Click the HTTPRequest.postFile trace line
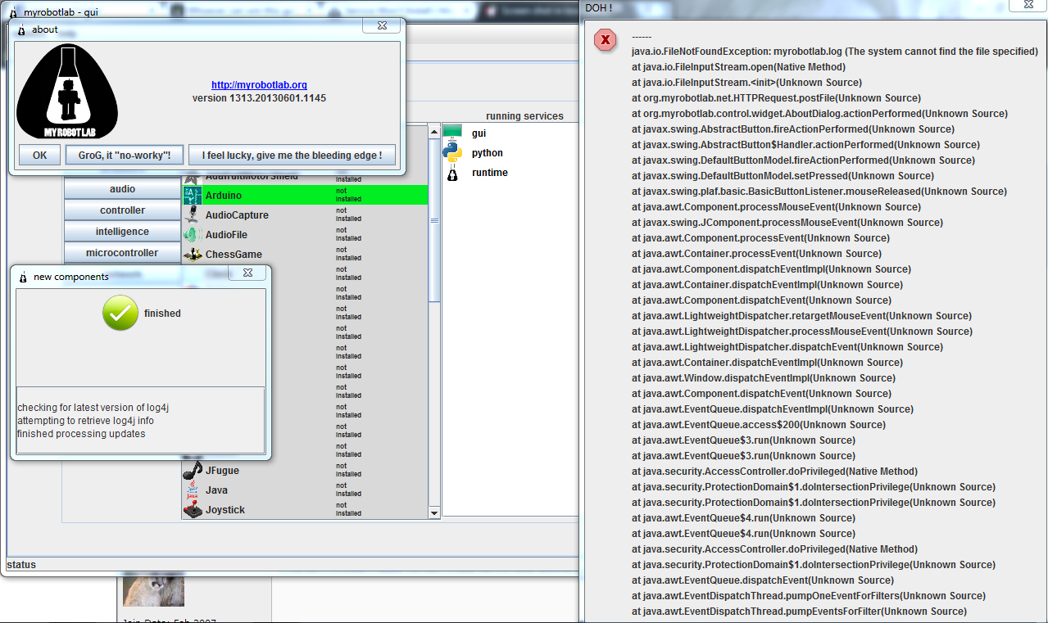This screenshot has height=623, width=1048. click(x=776, y=97)
